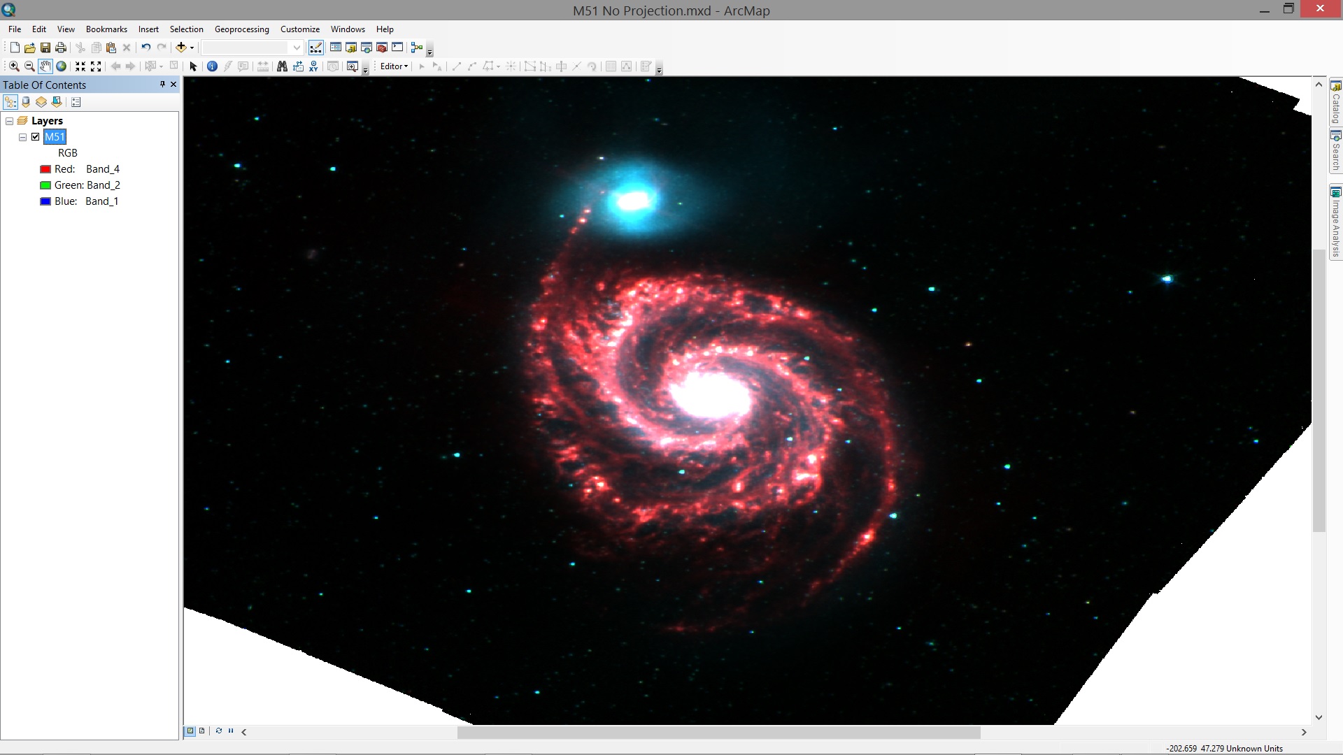The image size is (1343, 755).
Task: Collapse the Layers data frame
Action: click(9, 120)
